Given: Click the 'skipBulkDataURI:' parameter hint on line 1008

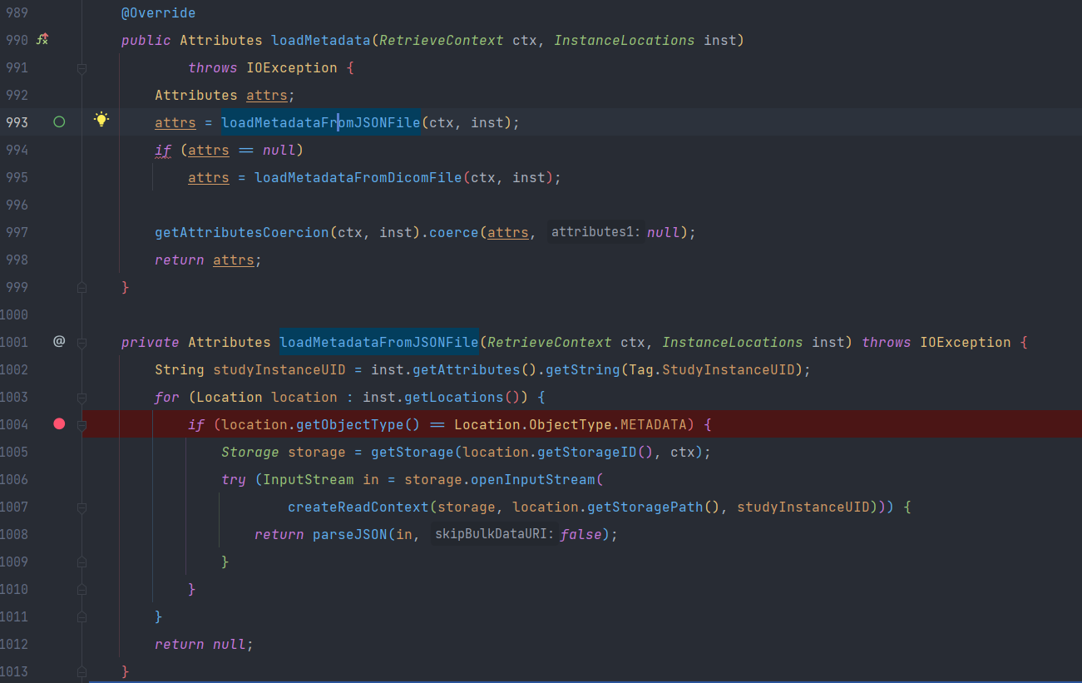Looking at the screenshot, I should point(494,534).
